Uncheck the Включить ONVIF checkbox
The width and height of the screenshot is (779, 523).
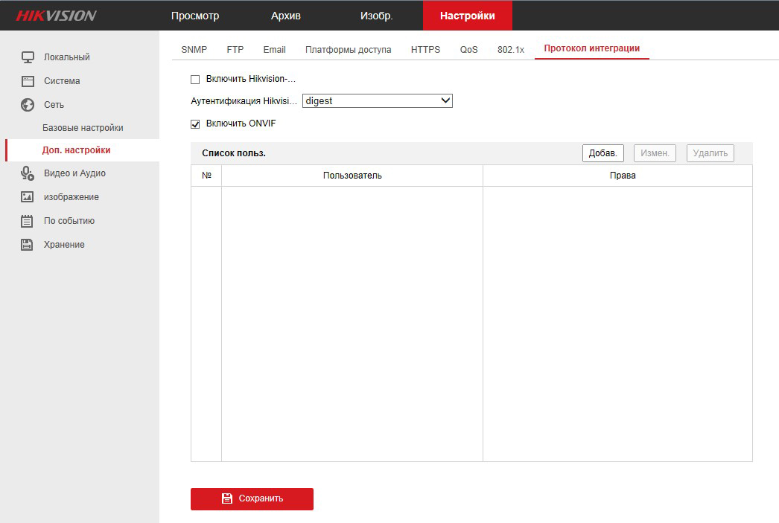(x=195, y=124)
